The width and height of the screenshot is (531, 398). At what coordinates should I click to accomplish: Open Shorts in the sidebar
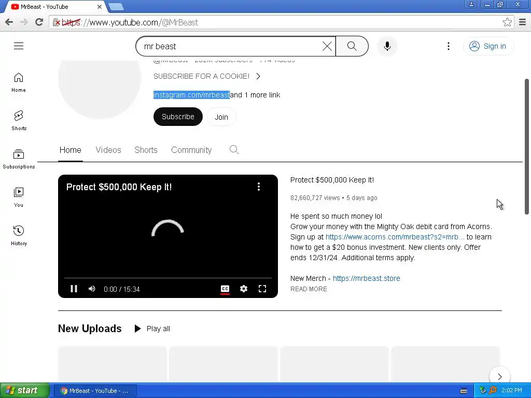point(19,121)
